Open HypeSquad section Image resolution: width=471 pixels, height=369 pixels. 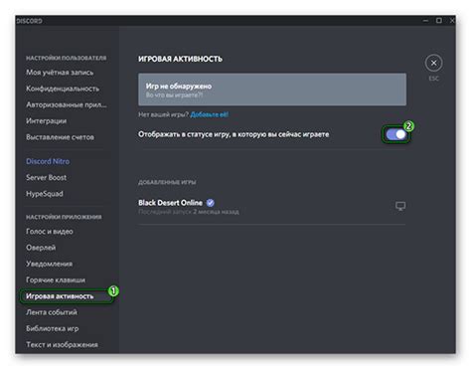click(x=45, y=194)
